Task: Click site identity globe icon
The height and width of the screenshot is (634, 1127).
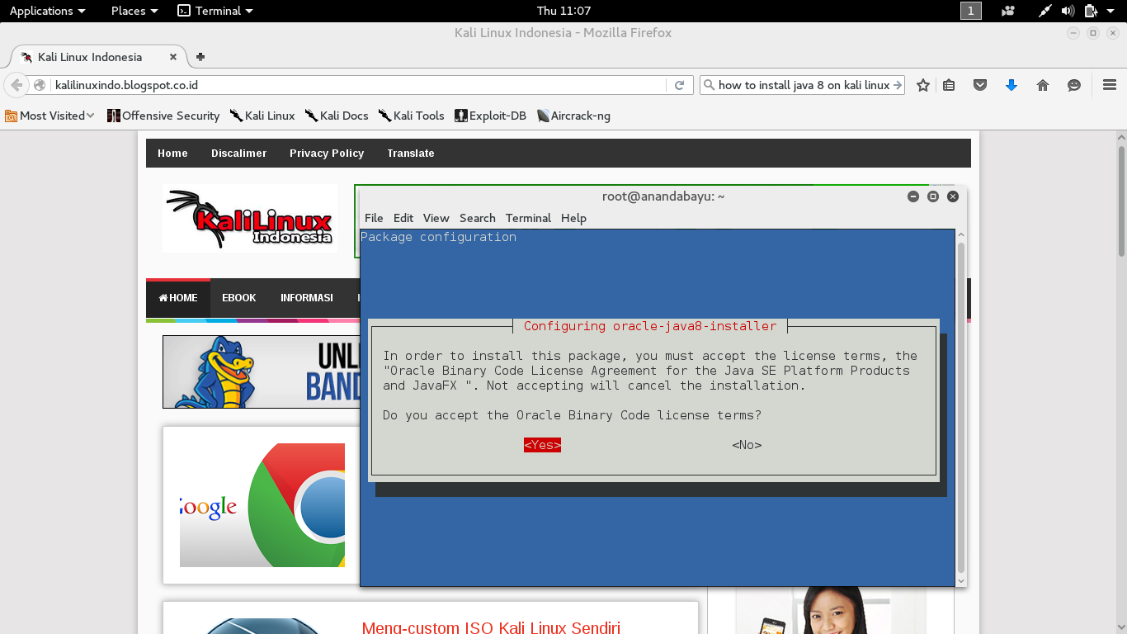Action: point(40,85)
